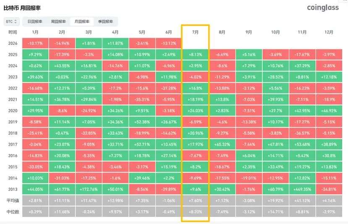Click the 2025 July +8.13% cell
348x224 pixels.
click(195, 55)
